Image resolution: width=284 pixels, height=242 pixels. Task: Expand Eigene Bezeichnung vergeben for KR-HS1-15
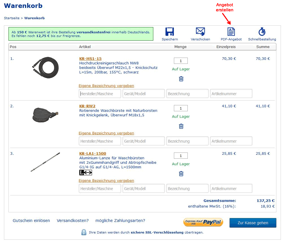(106, 86)
